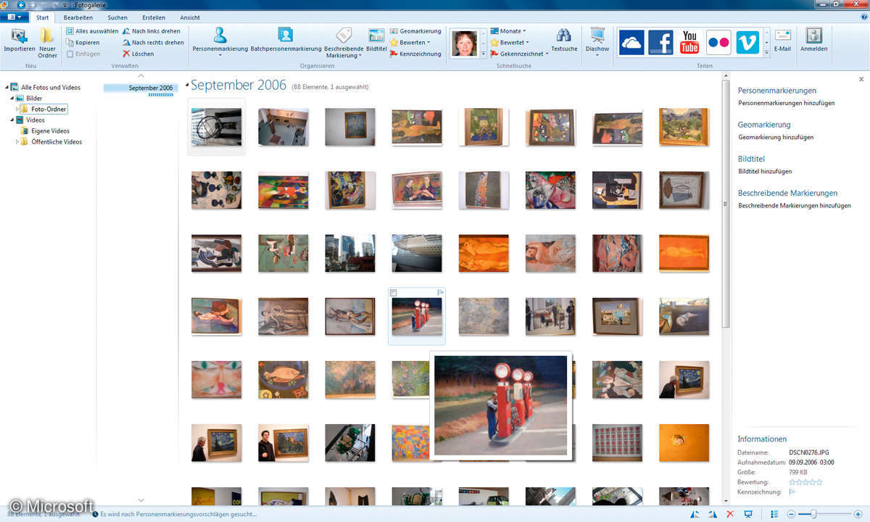Choose Alles auswählen in the ribbon
Viewport: 870px width, 522px height.
pyautogui.click(x=92, y=31)
